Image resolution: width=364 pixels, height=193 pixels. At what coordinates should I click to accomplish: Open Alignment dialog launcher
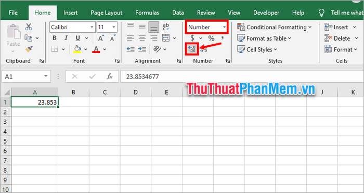click(179, 61)
